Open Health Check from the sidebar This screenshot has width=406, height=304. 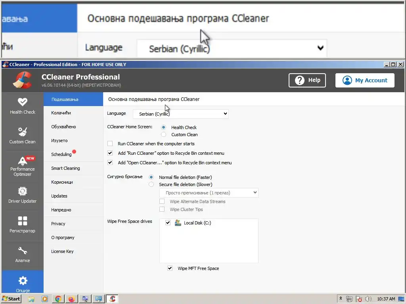pyautogui.click(x=23, y=106)
